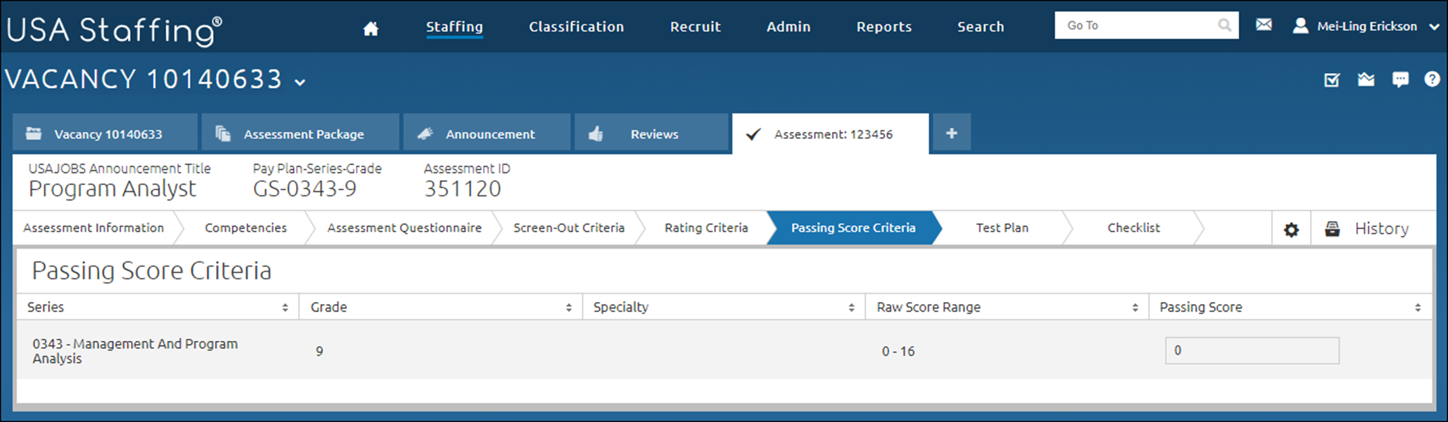The width and height of the screenshot is (1448, 422).
Task: Sort by Grade column arrows
Action: click(x=569, y=308)
